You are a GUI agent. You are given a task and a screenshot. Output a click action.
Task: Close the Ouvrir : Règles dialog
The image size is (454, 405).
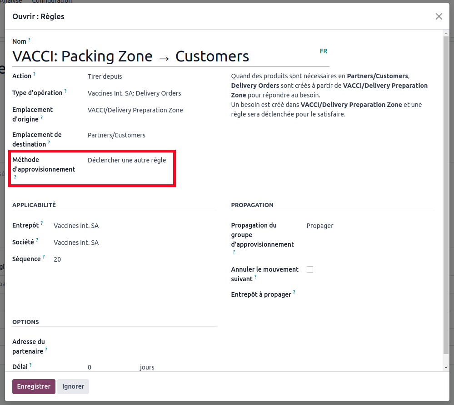point(439,16)
